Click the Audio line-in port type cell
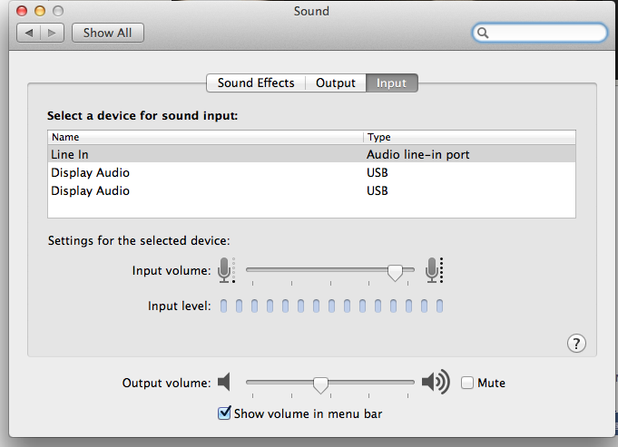The height and width of the screenshot is (447, 618). (x=417, y=154)
